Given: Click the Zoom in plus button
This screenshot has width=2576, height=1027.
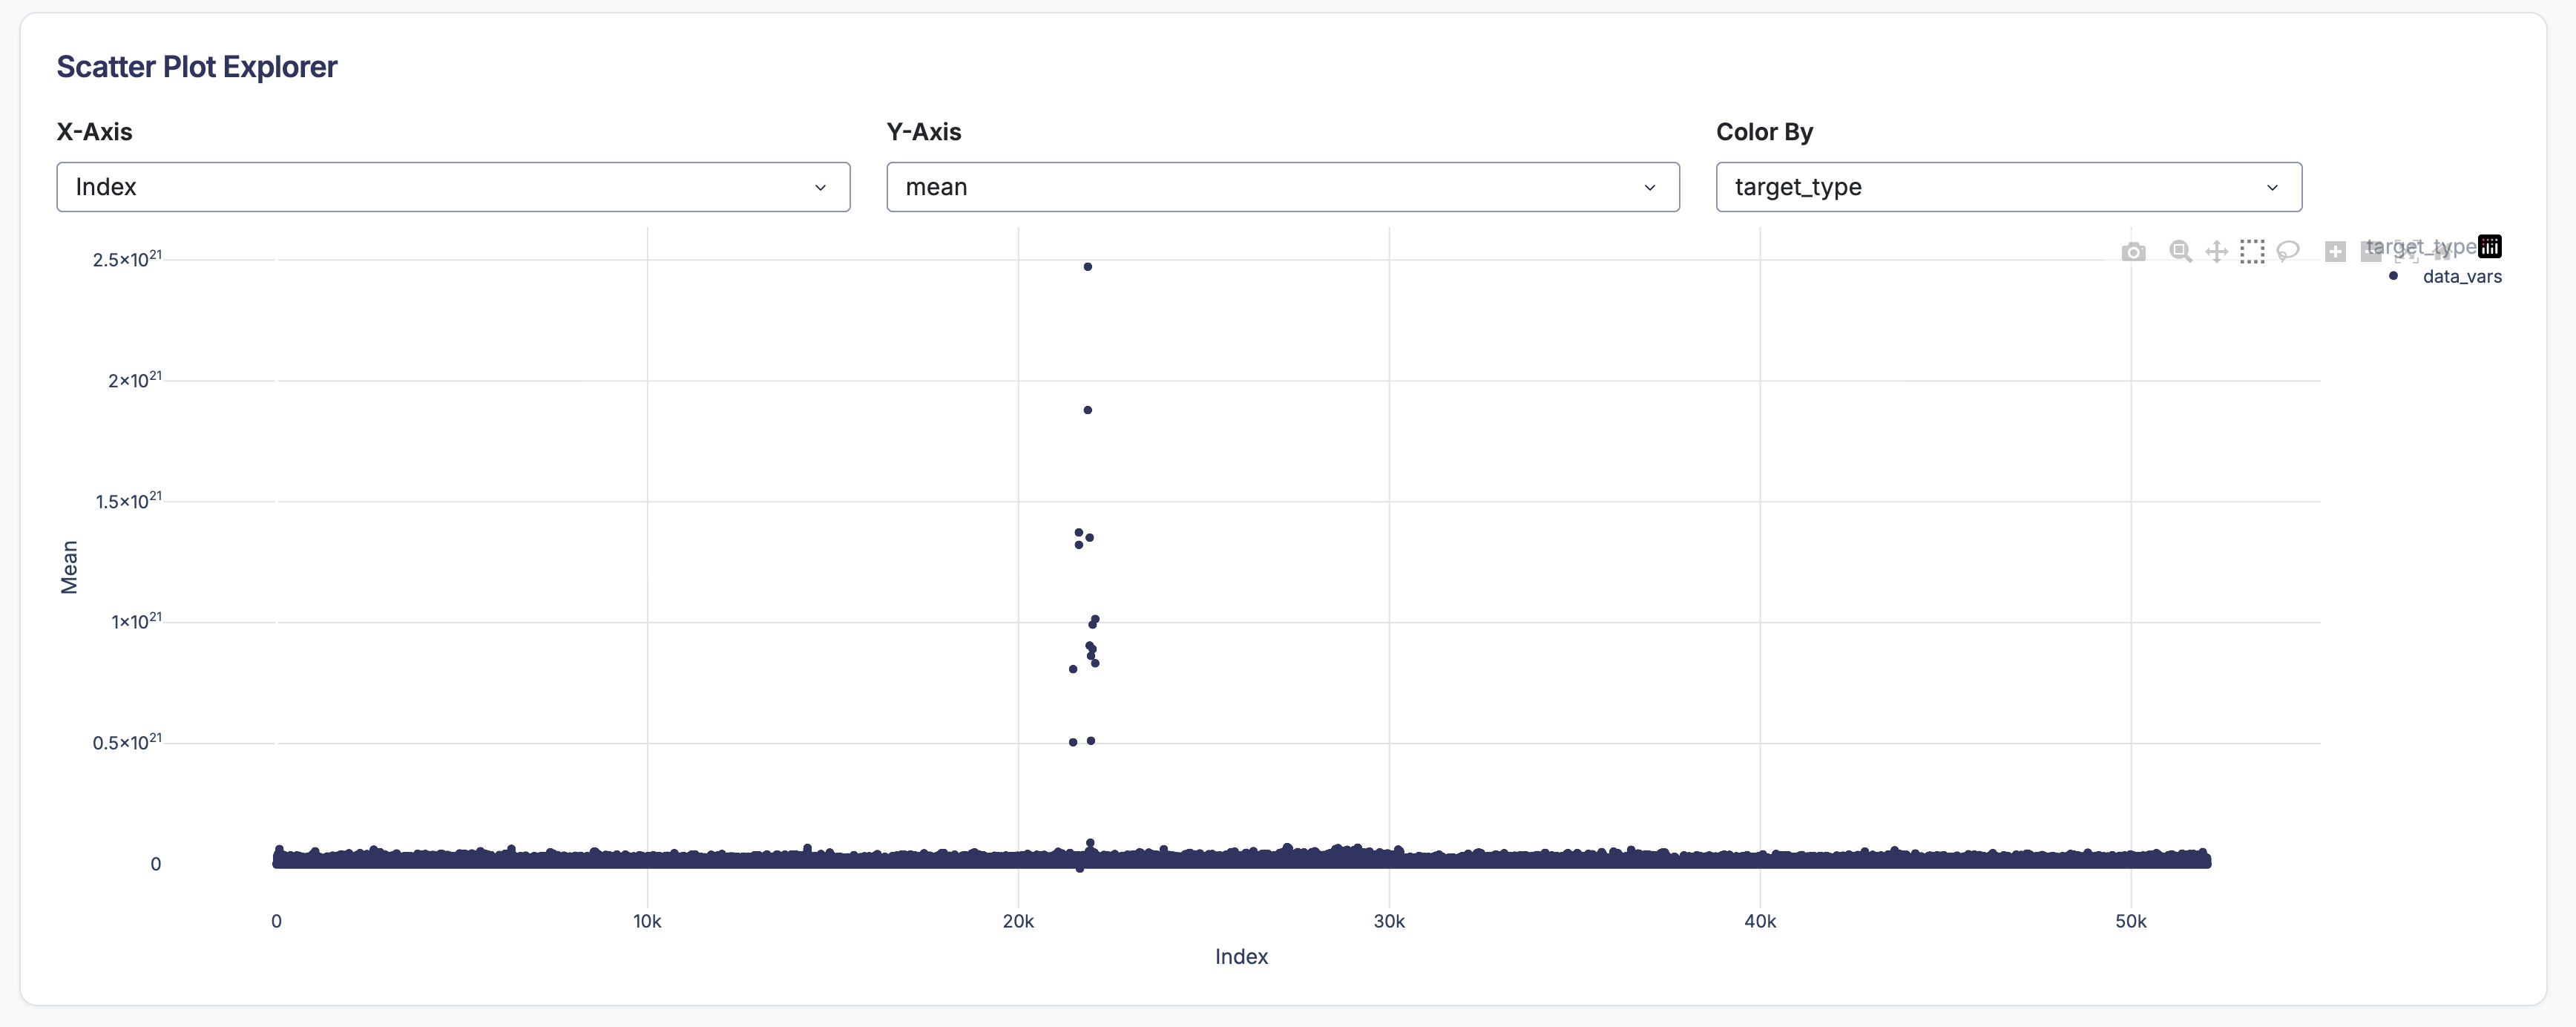Looking at the screenshot, I should click(x=2335, y=252).
